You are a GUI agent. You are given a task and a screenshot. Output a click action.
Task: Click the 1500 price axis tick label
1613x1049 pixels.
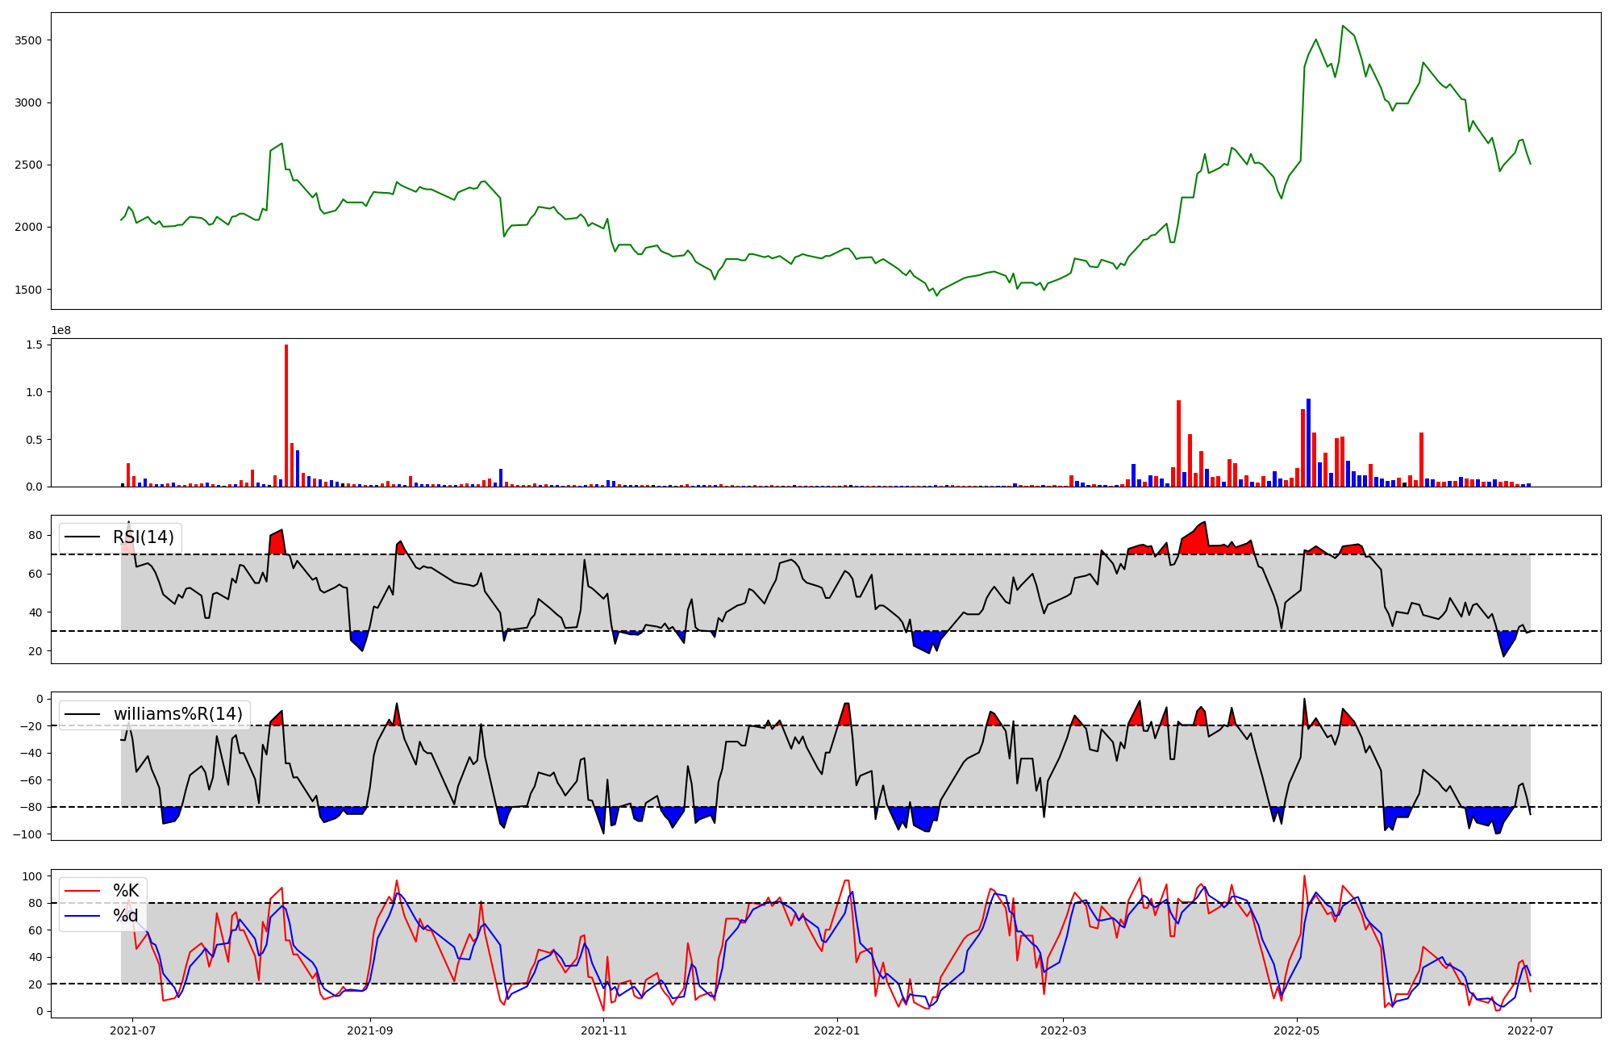click(x=29, y=290)
